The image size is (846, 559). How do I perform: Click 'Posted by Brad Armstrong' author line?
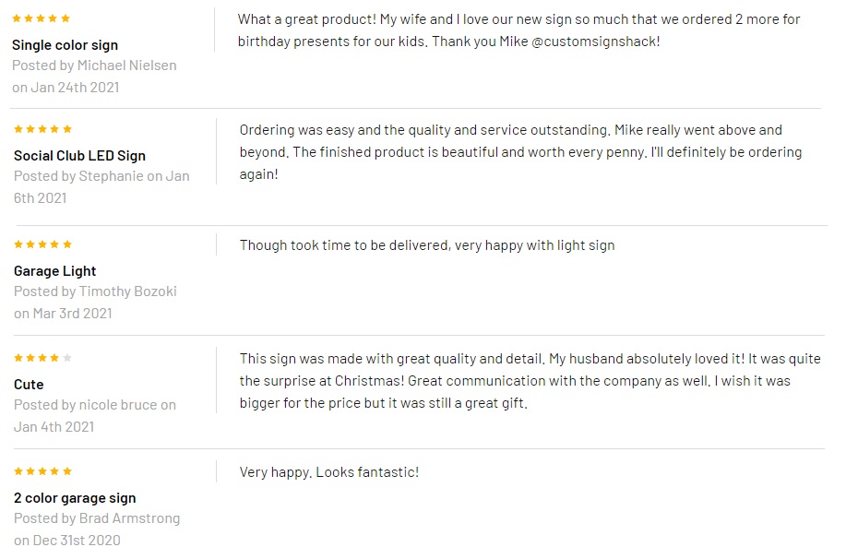(x=97, y=518)
